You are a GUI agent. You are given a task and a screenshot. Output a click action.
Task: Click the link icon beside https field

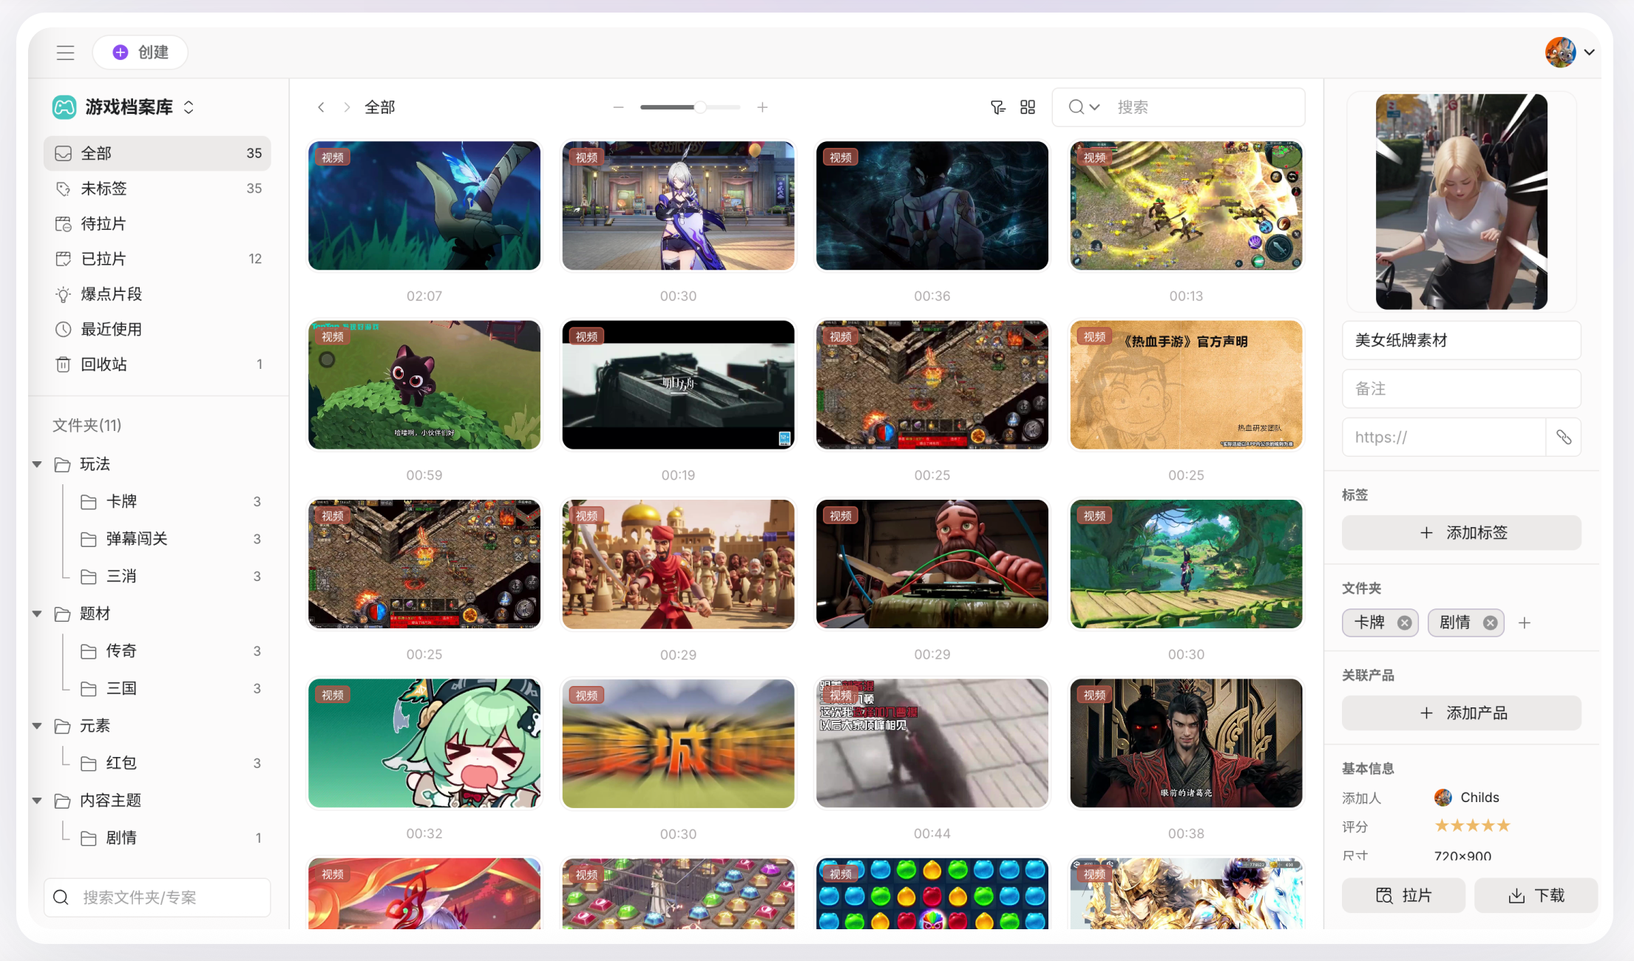click(1563, 437)
